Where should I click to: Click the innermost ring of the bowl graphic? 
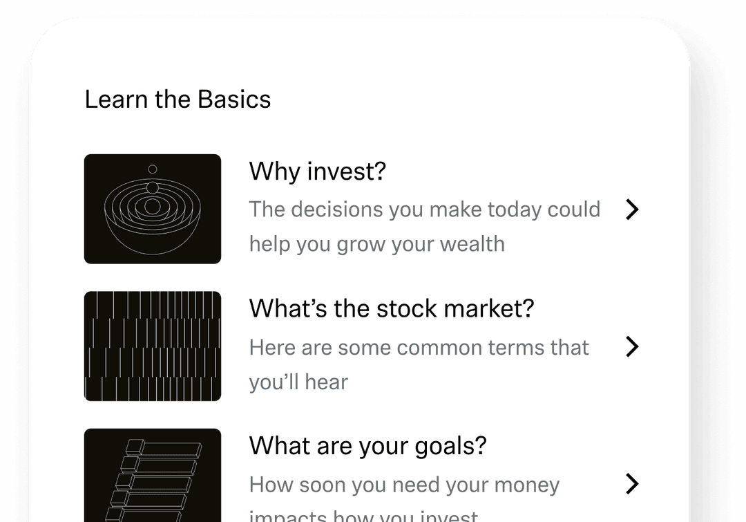[153, 206]
